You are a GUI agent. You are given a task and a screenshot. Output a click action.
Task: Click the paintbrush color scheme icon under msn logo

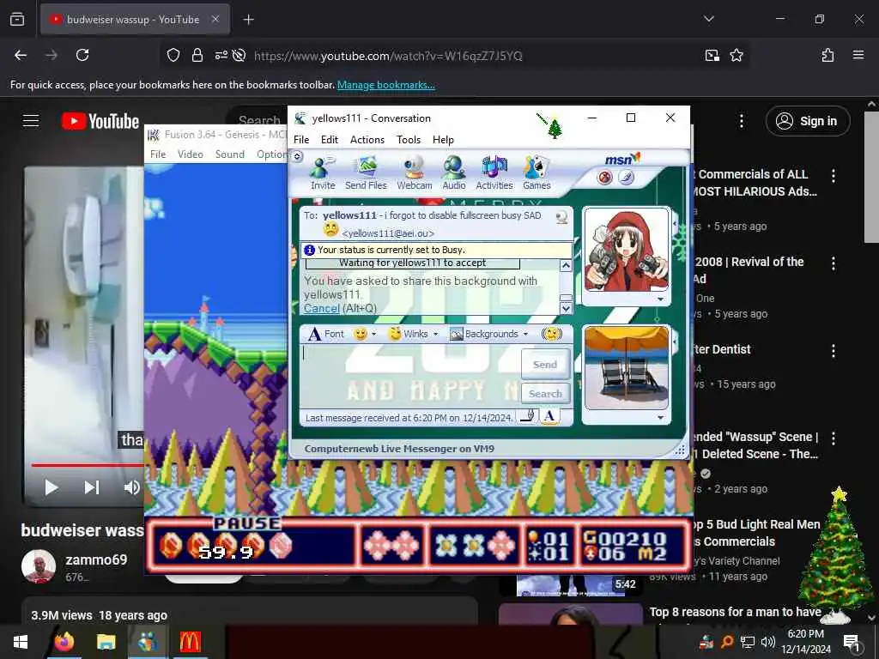click(x=626, y=178)
